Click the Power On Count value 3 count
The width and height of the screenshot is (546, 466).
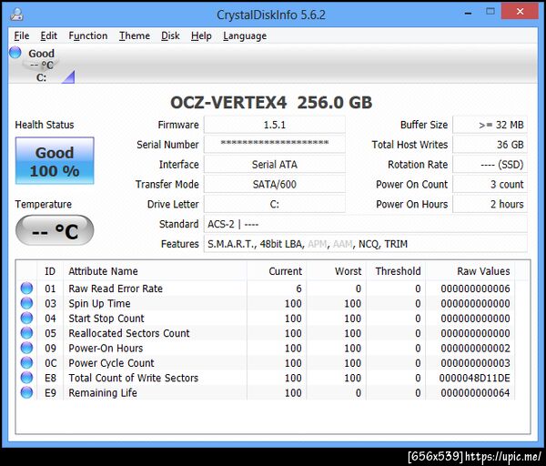[490, 184]
